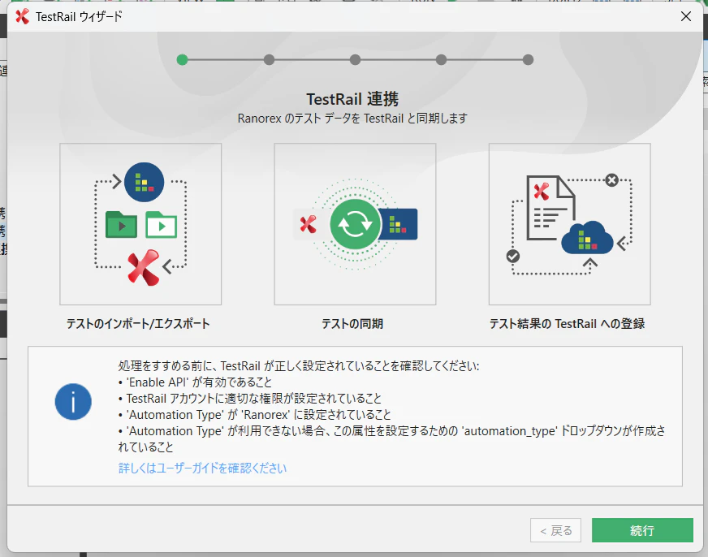Viewport: 708px width, 557px height.
Task: Click the テストのインポート/エクスポート label
Action: (138, 324)
